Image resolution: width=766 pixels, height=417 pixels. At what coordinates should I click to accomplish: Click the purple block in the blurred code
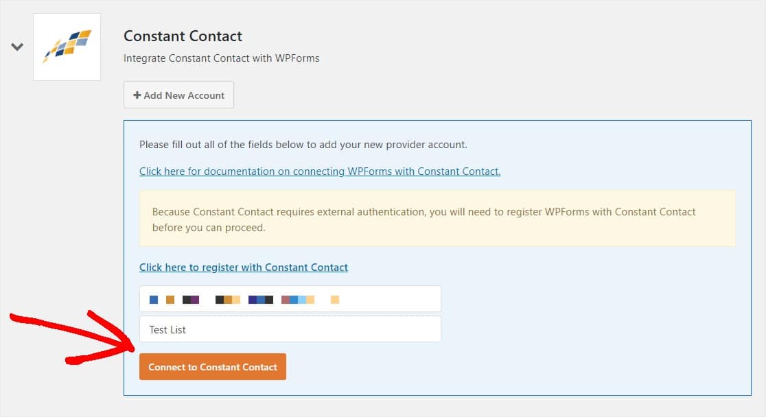tap(195, 300)
